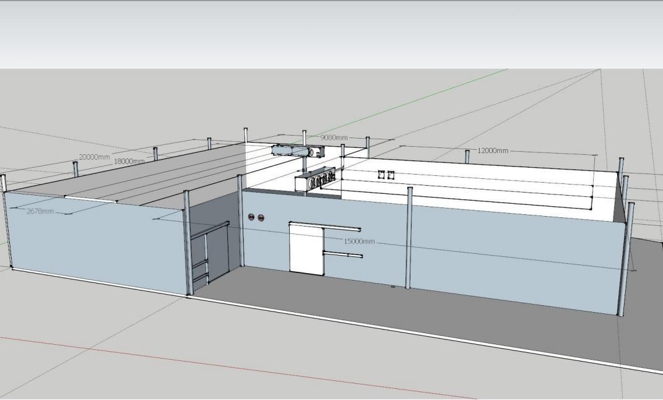Viewport: 663px width, 400px height.
Task: Select the 9080mm dimension text
Action: point(334,137)
